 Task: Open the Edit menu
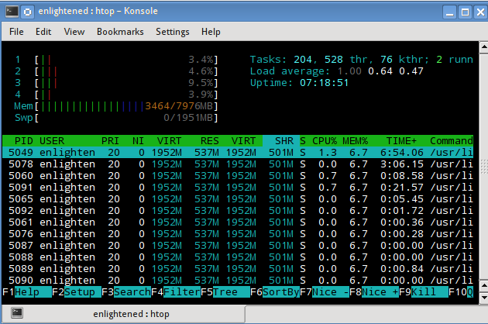tap(43, 32)
